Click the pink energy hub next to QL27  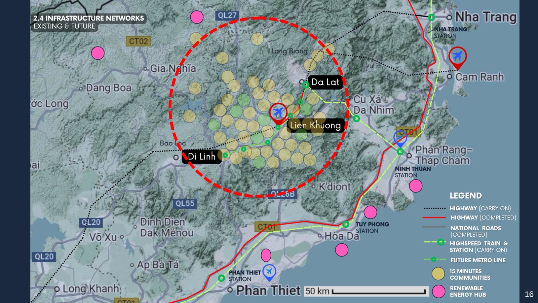[197, 17]
